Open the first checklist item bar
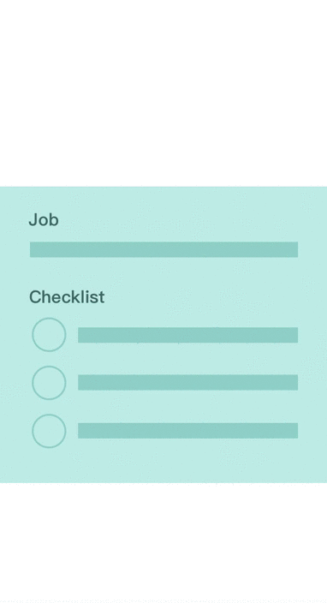The image size is (327, 603). [188, 335]
